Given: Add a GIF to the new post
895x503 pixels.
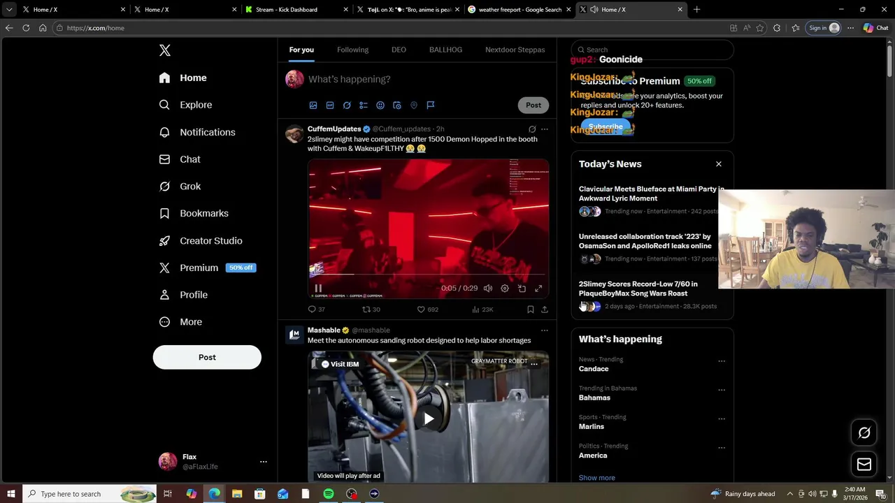Looking at the screenshot, I should click(x=330, y=105).
